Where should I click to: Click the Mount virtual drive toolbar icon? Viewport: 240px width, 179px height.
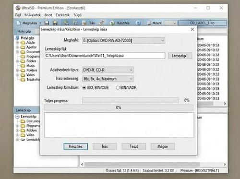tap(149, 23)
